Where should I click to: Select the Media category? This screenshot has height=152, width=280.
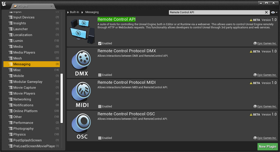[x=31, y=47]
